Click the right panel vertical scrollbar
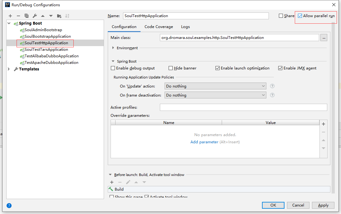This screenshot has width=341, height=214. [333, 107]
